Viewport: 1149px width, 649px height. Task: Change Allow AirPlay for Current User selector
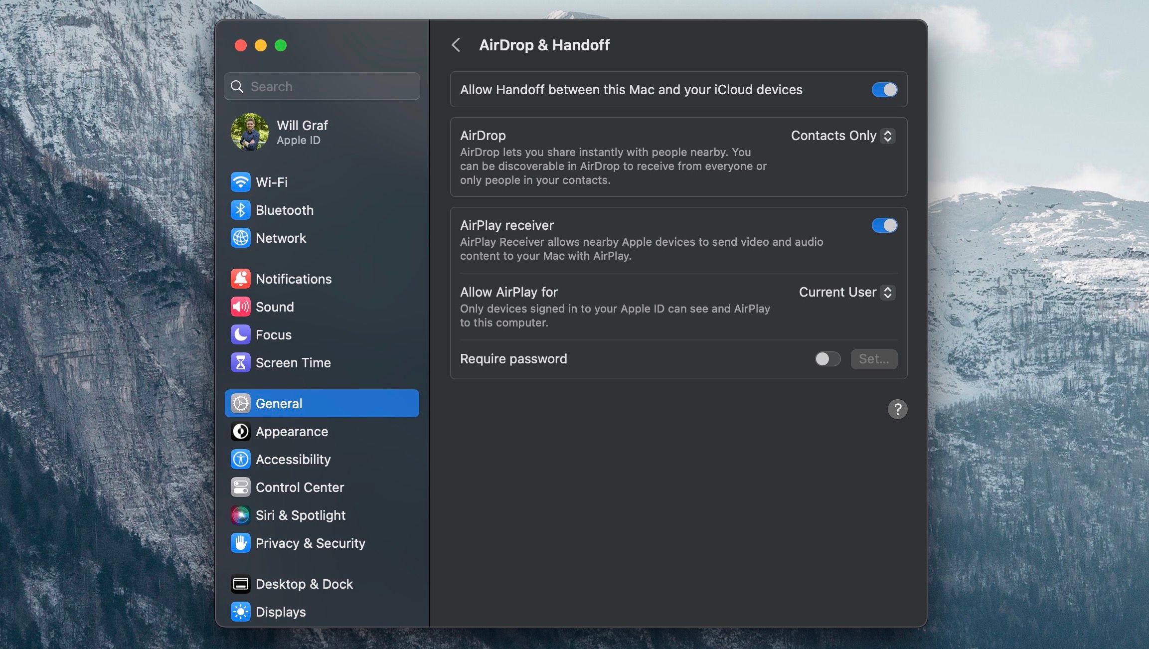[846, 293]
